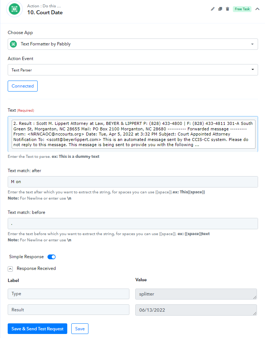Open the Choose App dropdown

click(133, 44)
